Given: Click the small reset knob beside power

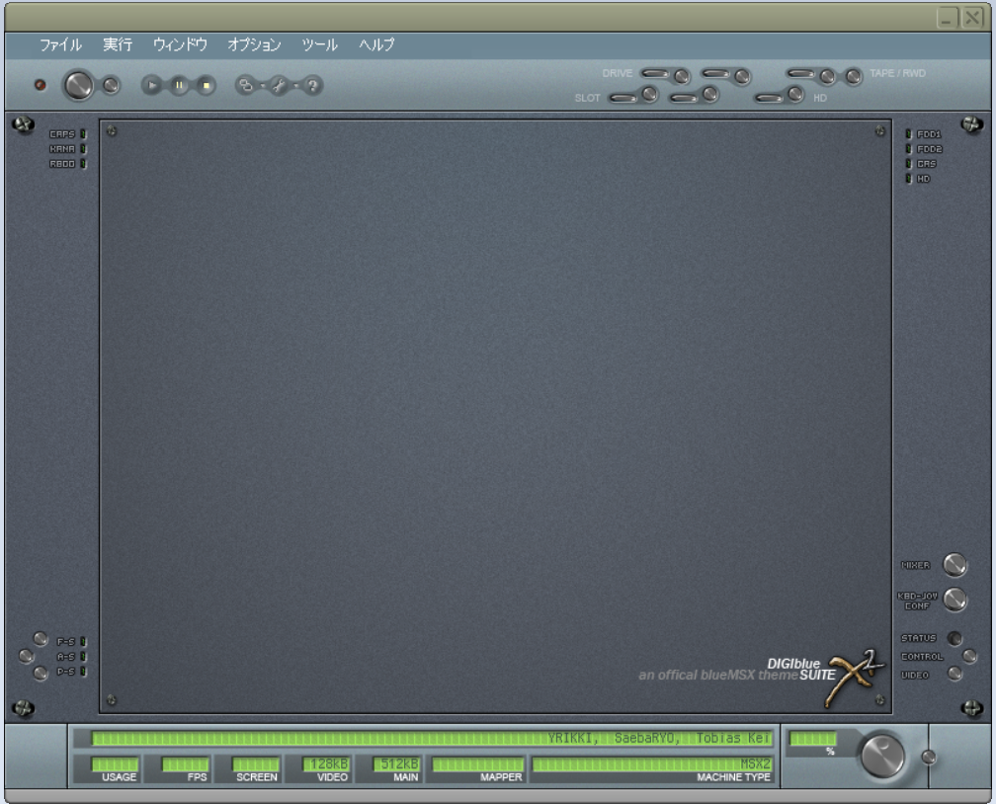Looking at the screenshot, I should coord(111,85).
